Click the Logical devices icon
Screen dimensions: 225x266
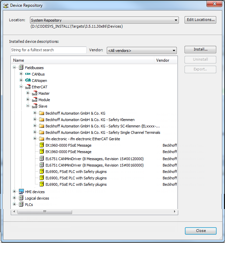click(21, 198)
